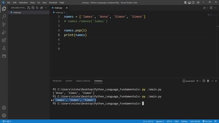
Task: Select the 3.8.3 64-bit interpreter
Action: pos(195,121)
